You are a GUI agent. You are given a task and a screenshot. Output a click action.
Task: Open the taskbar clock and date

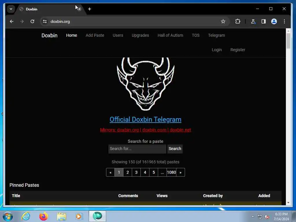(281, 217)
